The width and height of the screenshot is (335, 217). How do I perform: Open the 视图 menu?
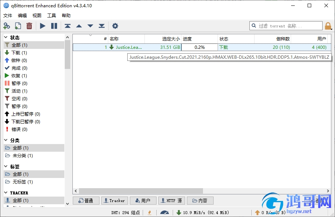pyautogui.click(x=37, y=16)
